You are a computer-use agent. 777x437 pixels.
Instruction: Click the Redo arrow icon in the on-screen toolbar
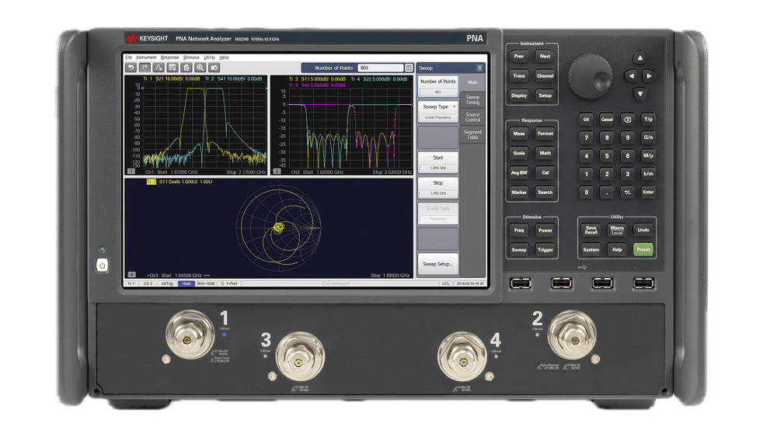pos(145,68)
